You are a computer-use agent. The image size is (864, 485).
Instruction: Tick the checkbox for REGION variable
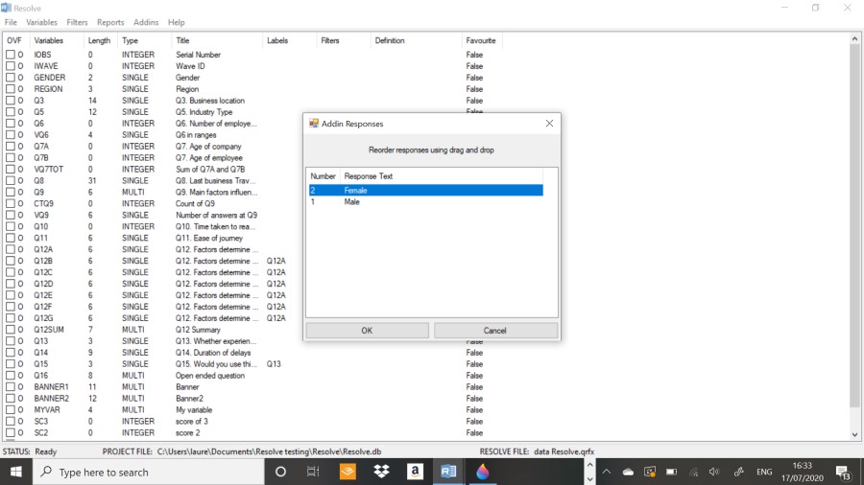coord(11,89)
